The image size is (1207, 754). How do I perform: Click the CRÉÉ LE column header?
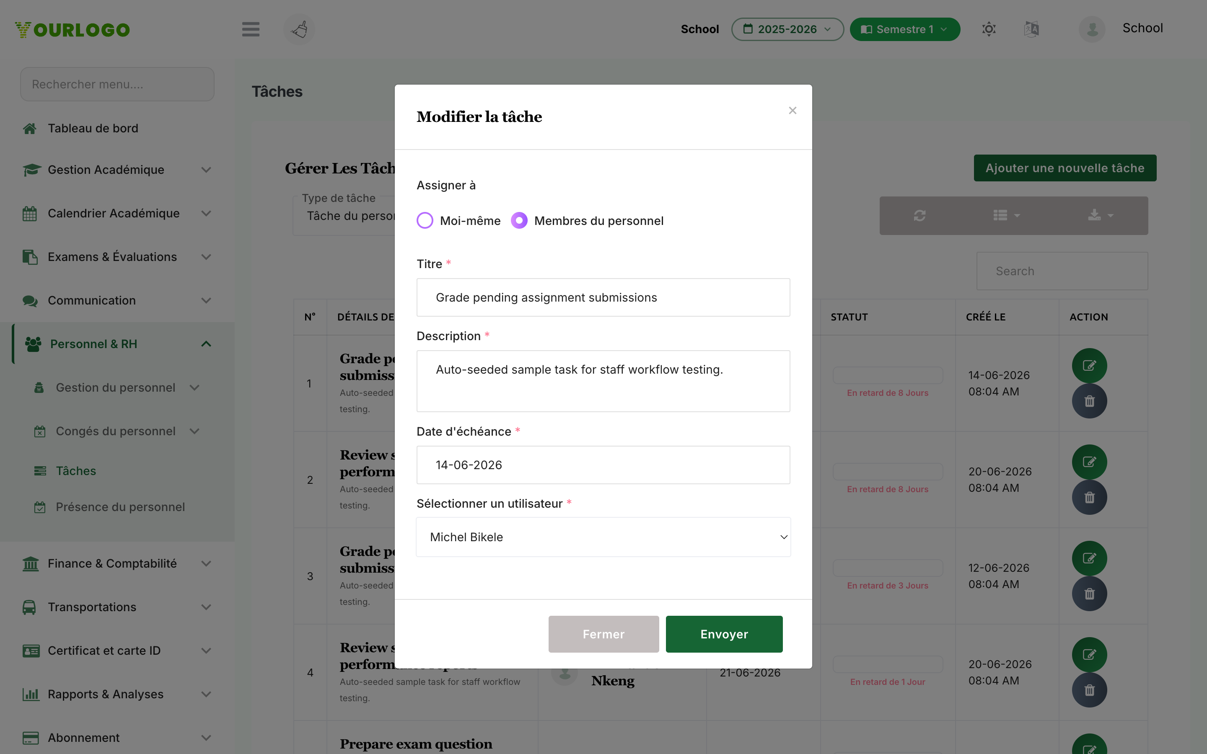[x=986, y=317]
